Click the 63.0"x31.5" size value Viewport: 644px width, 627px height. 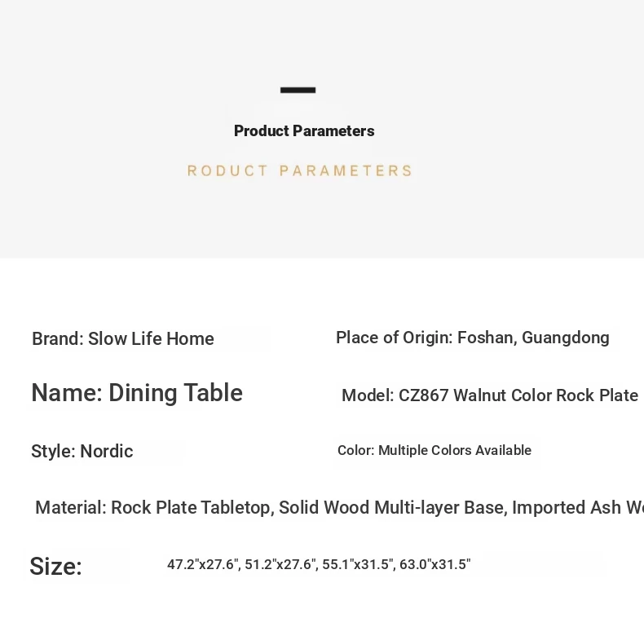tap(435, 564)
